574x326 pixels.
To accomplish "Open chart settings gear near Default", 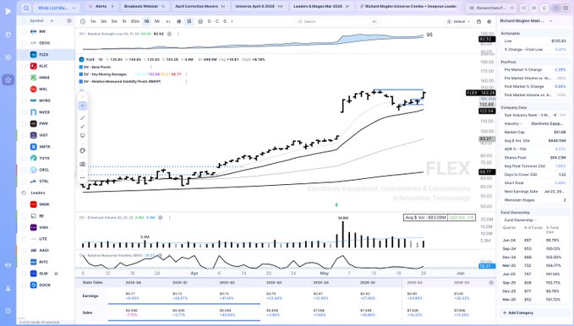I will pyautogui.click(x=489, y=22).
